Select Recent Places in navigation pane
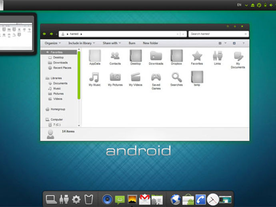 (62, 68)
